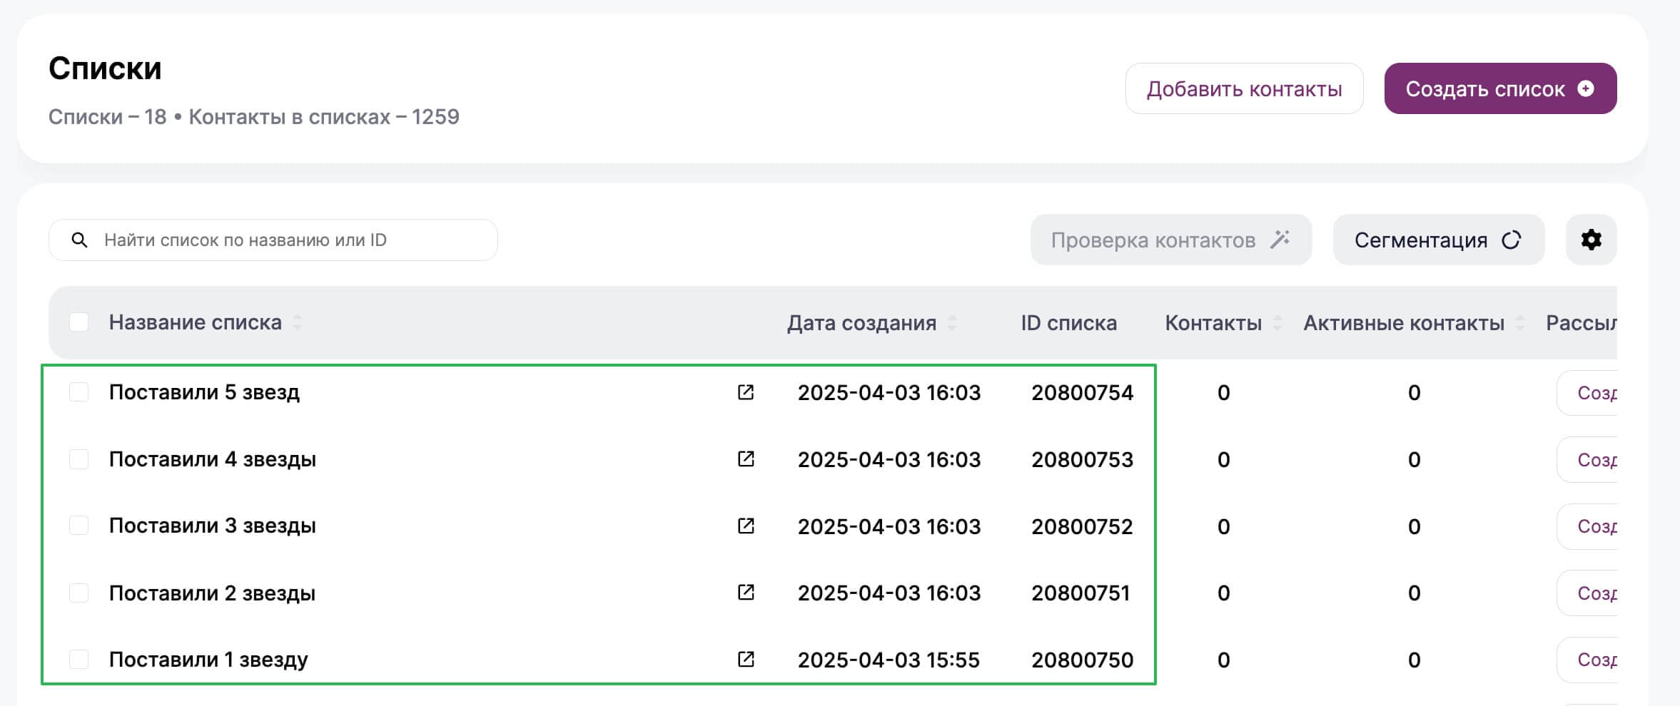The height and width of the screenshot is (706, 1680).
Task: Click the refresh circle icon in 'Сегментация'
Action: tap(1512, 240)
